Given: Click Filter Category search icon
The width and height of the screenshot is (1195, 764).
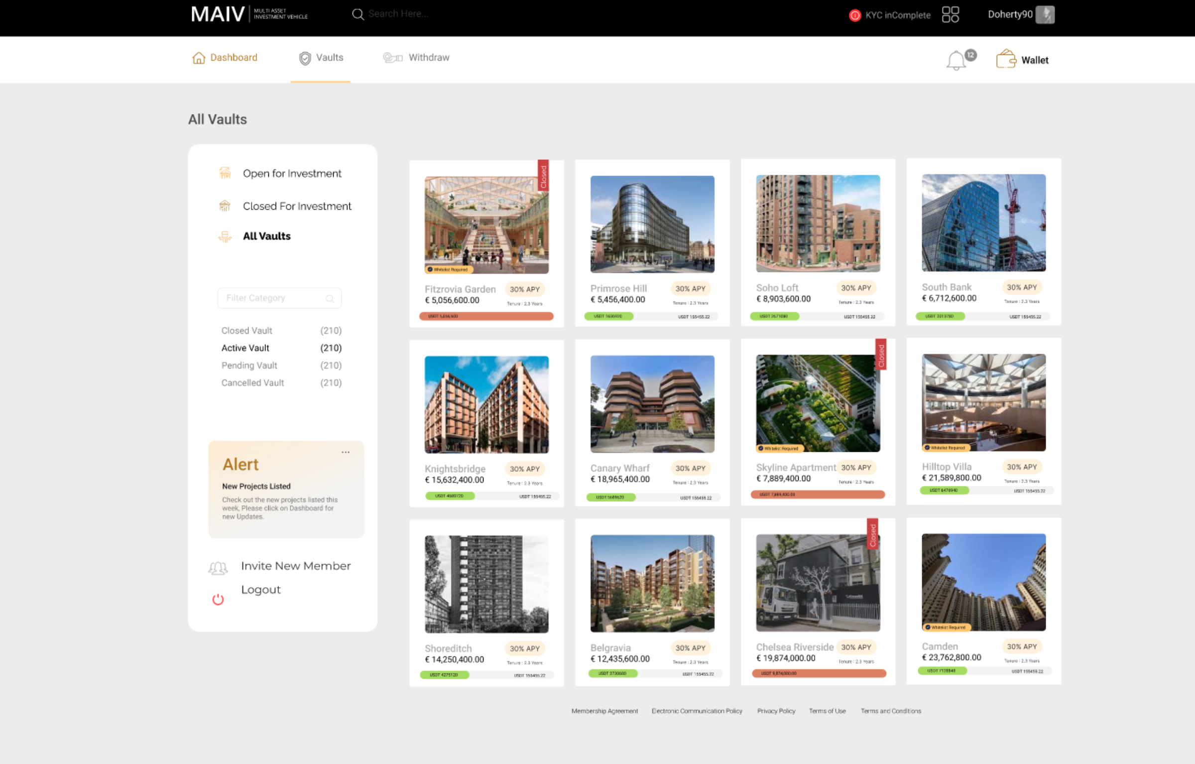Looking at the screenshot, I should tap(330, 298).
